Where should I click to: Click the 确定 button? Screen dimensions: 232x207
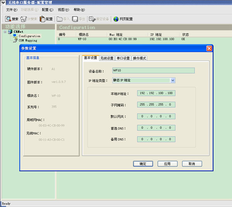[x=143, y=164]
